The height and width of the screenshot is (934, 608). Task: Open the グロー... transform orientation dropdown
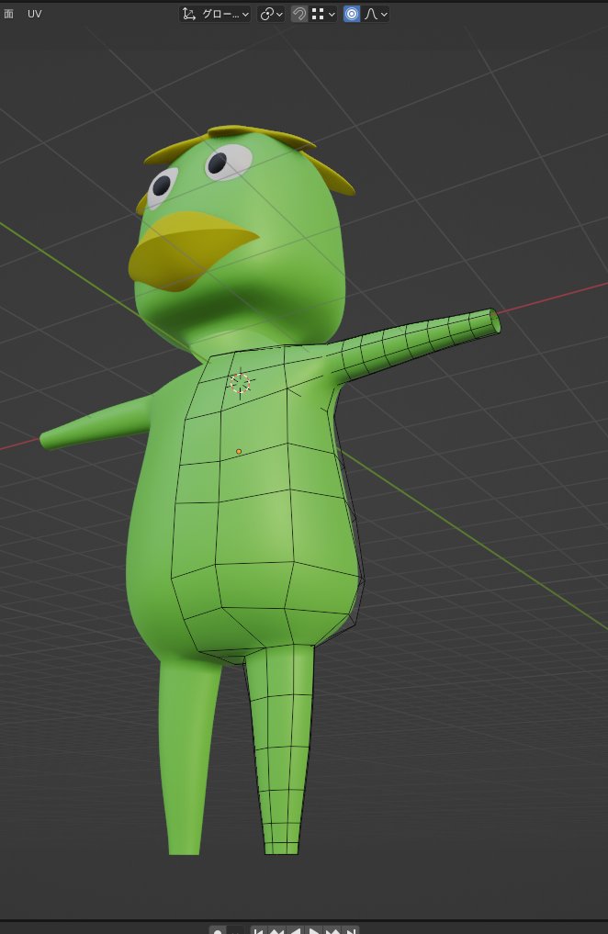[x=216, y=14]
